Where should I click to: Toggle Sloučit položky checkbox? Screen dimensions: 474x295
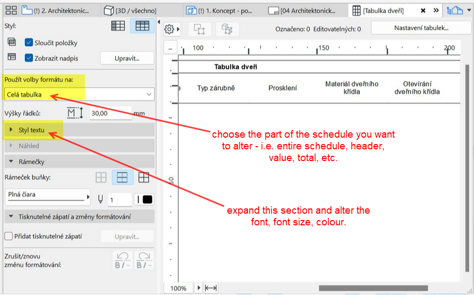tap(29, 43)
